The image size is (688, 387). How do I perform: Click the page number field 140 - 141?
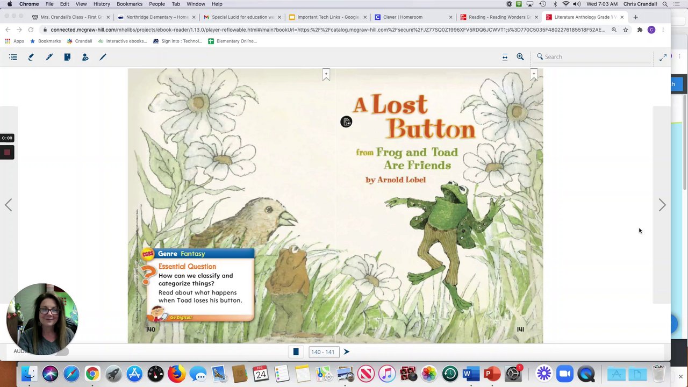coord(322,352)
